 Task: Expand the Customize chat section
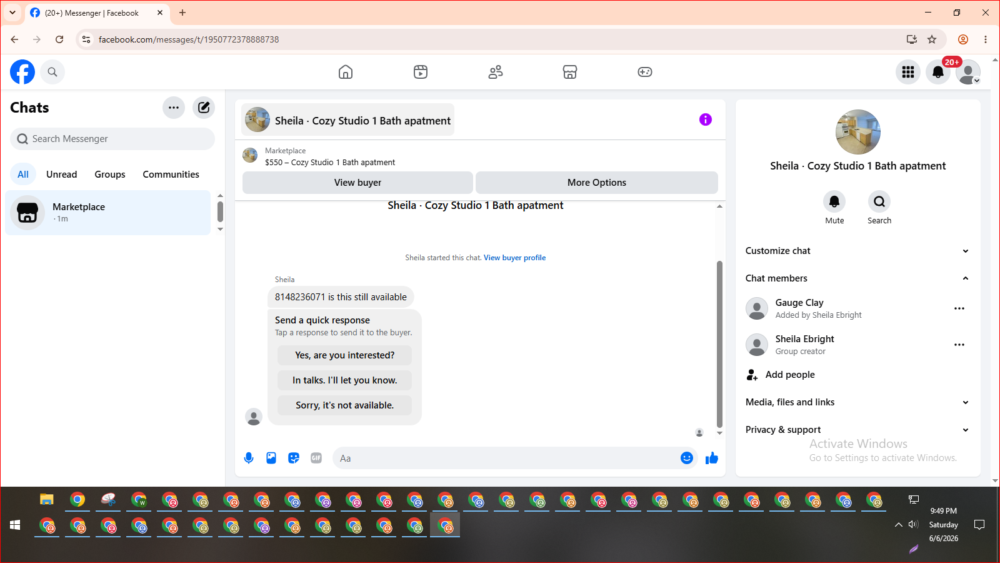pyautogui.click(x=858, y=251)
